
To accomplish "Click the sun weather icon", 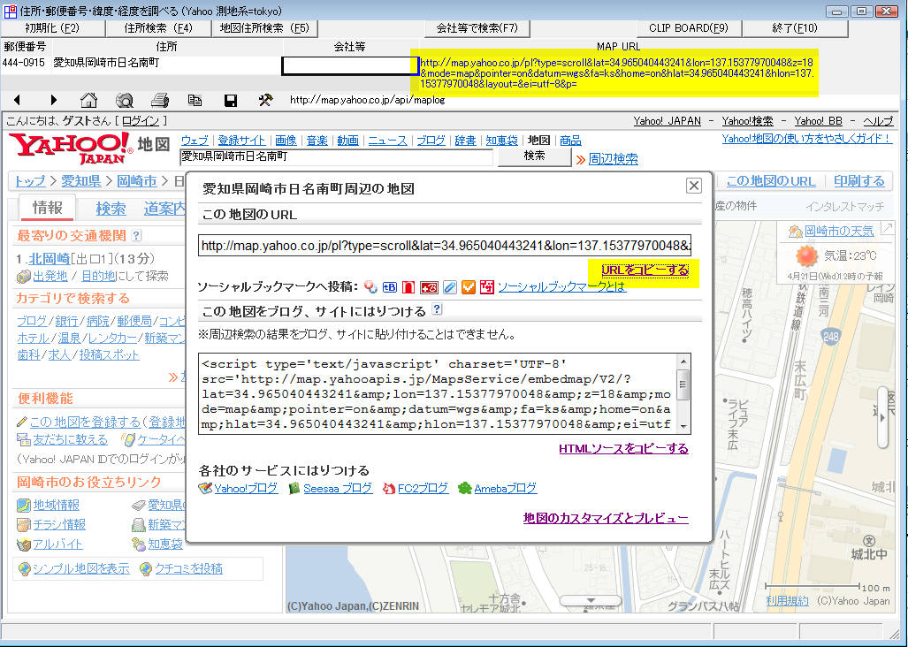I will click(x=806, y=255).
